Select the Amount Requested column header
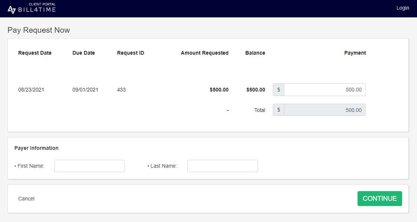The height and width of the screenshot is (222, 417). 204,53
